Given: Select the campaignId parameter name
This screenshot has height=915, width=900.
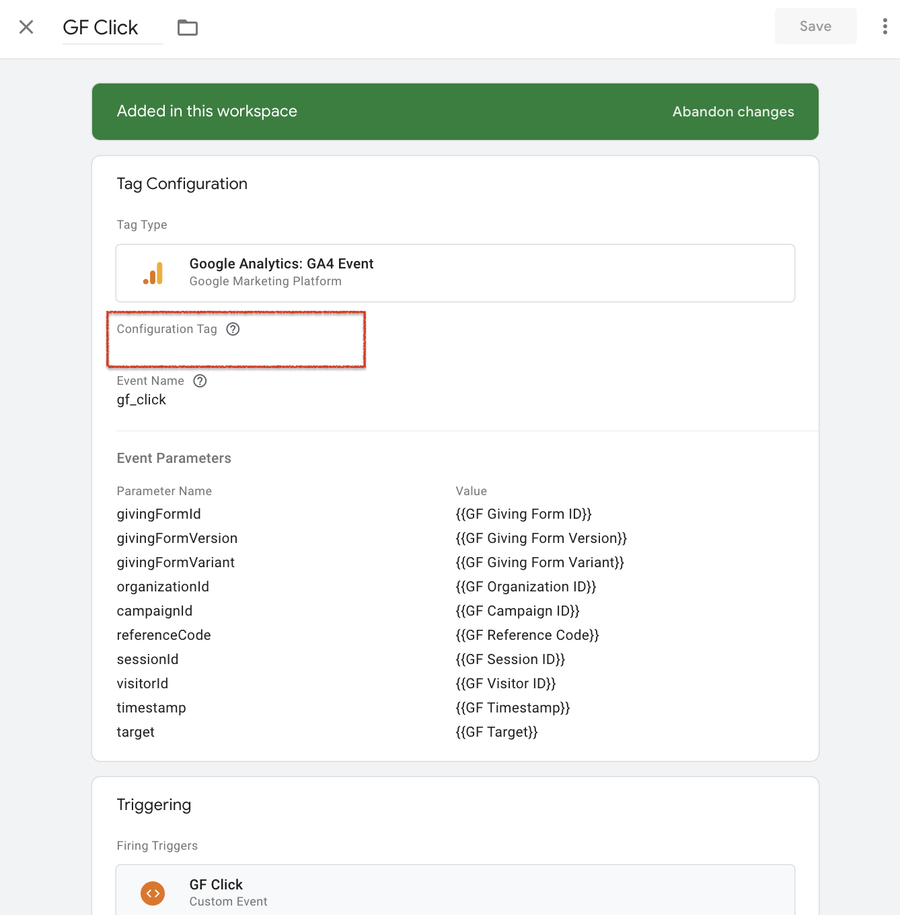Looking at the screenshot, I should tap(155, 611).
